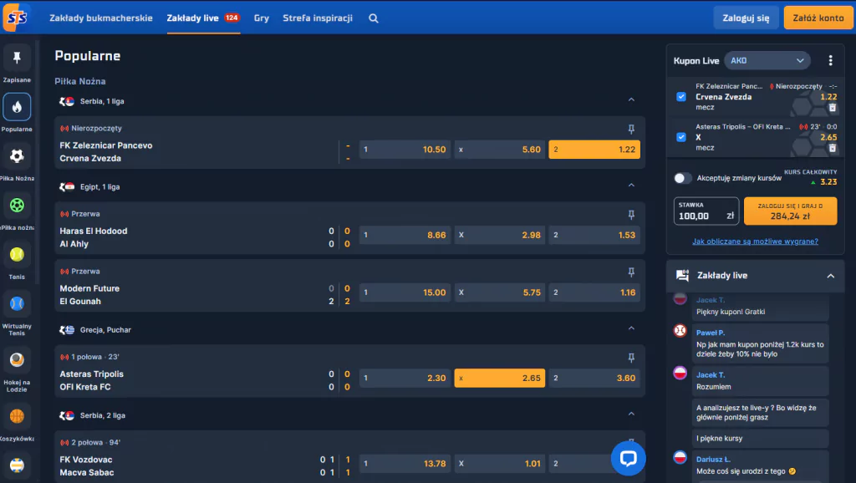Pin the FK Zeleznicar Pancevo match

pos(631,129)
